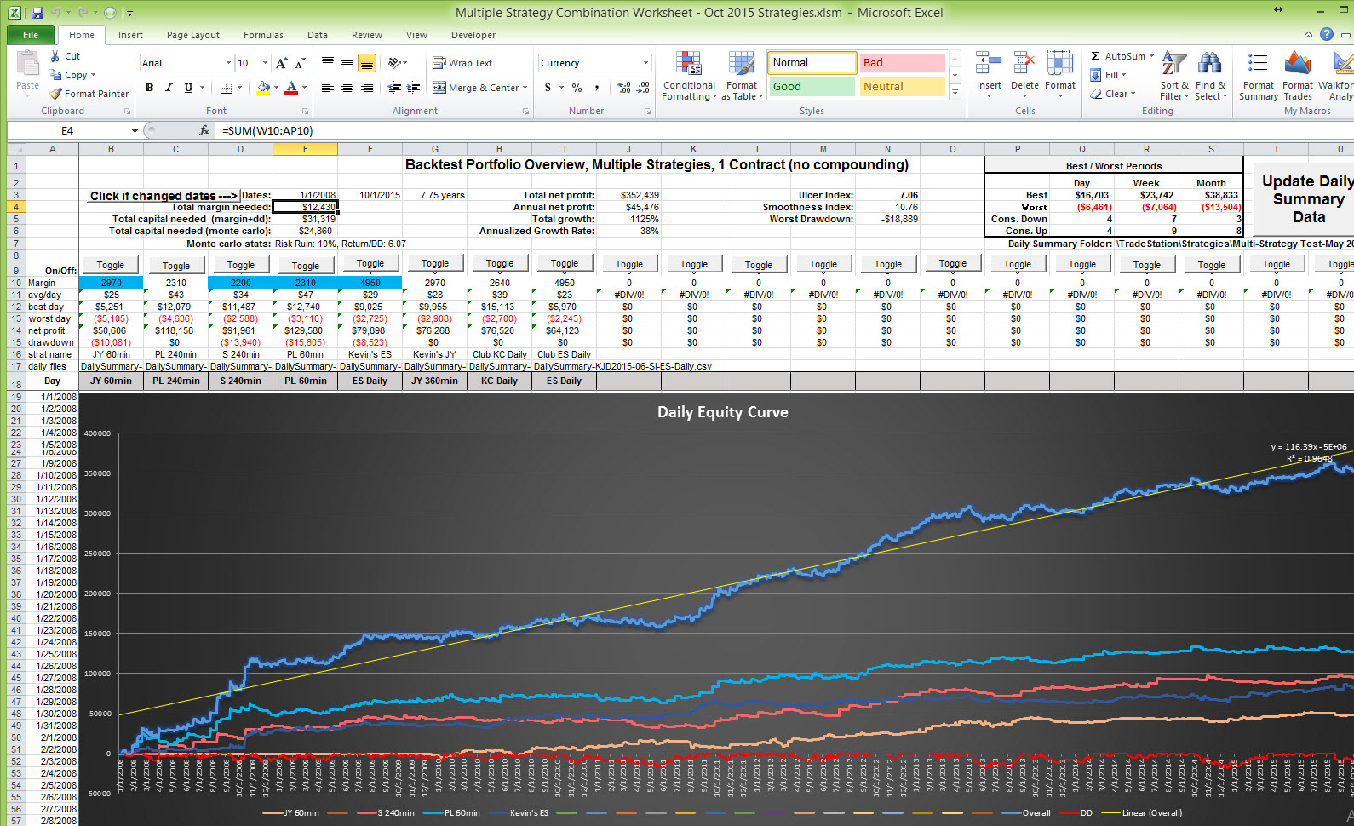Click the Format Painter brush icon
Image resolution: width=1354 pixels, height=826 pixels.
(56, 94)
